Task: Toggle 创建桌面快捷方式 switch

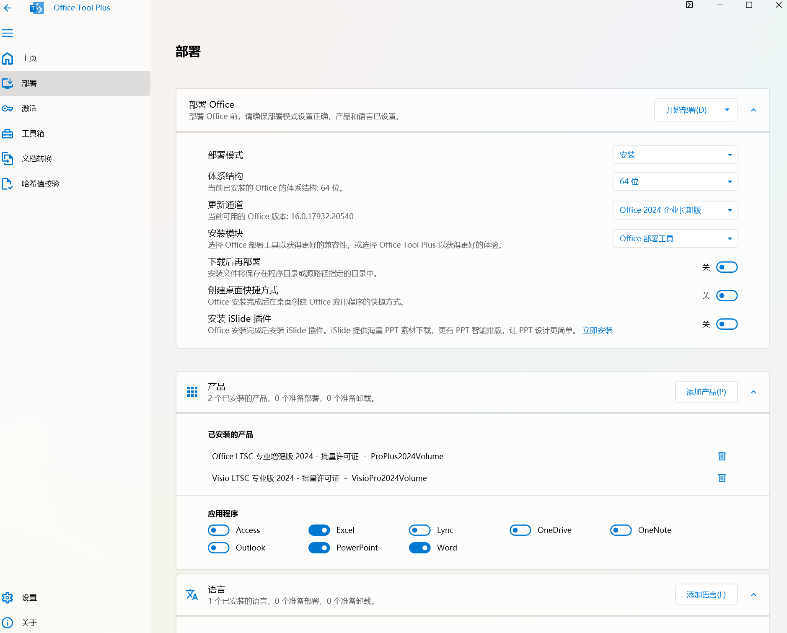Action: pyautogui.click(x=727, y=296)
